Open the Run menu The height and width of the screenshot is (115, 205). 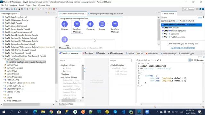coord(35,5)
